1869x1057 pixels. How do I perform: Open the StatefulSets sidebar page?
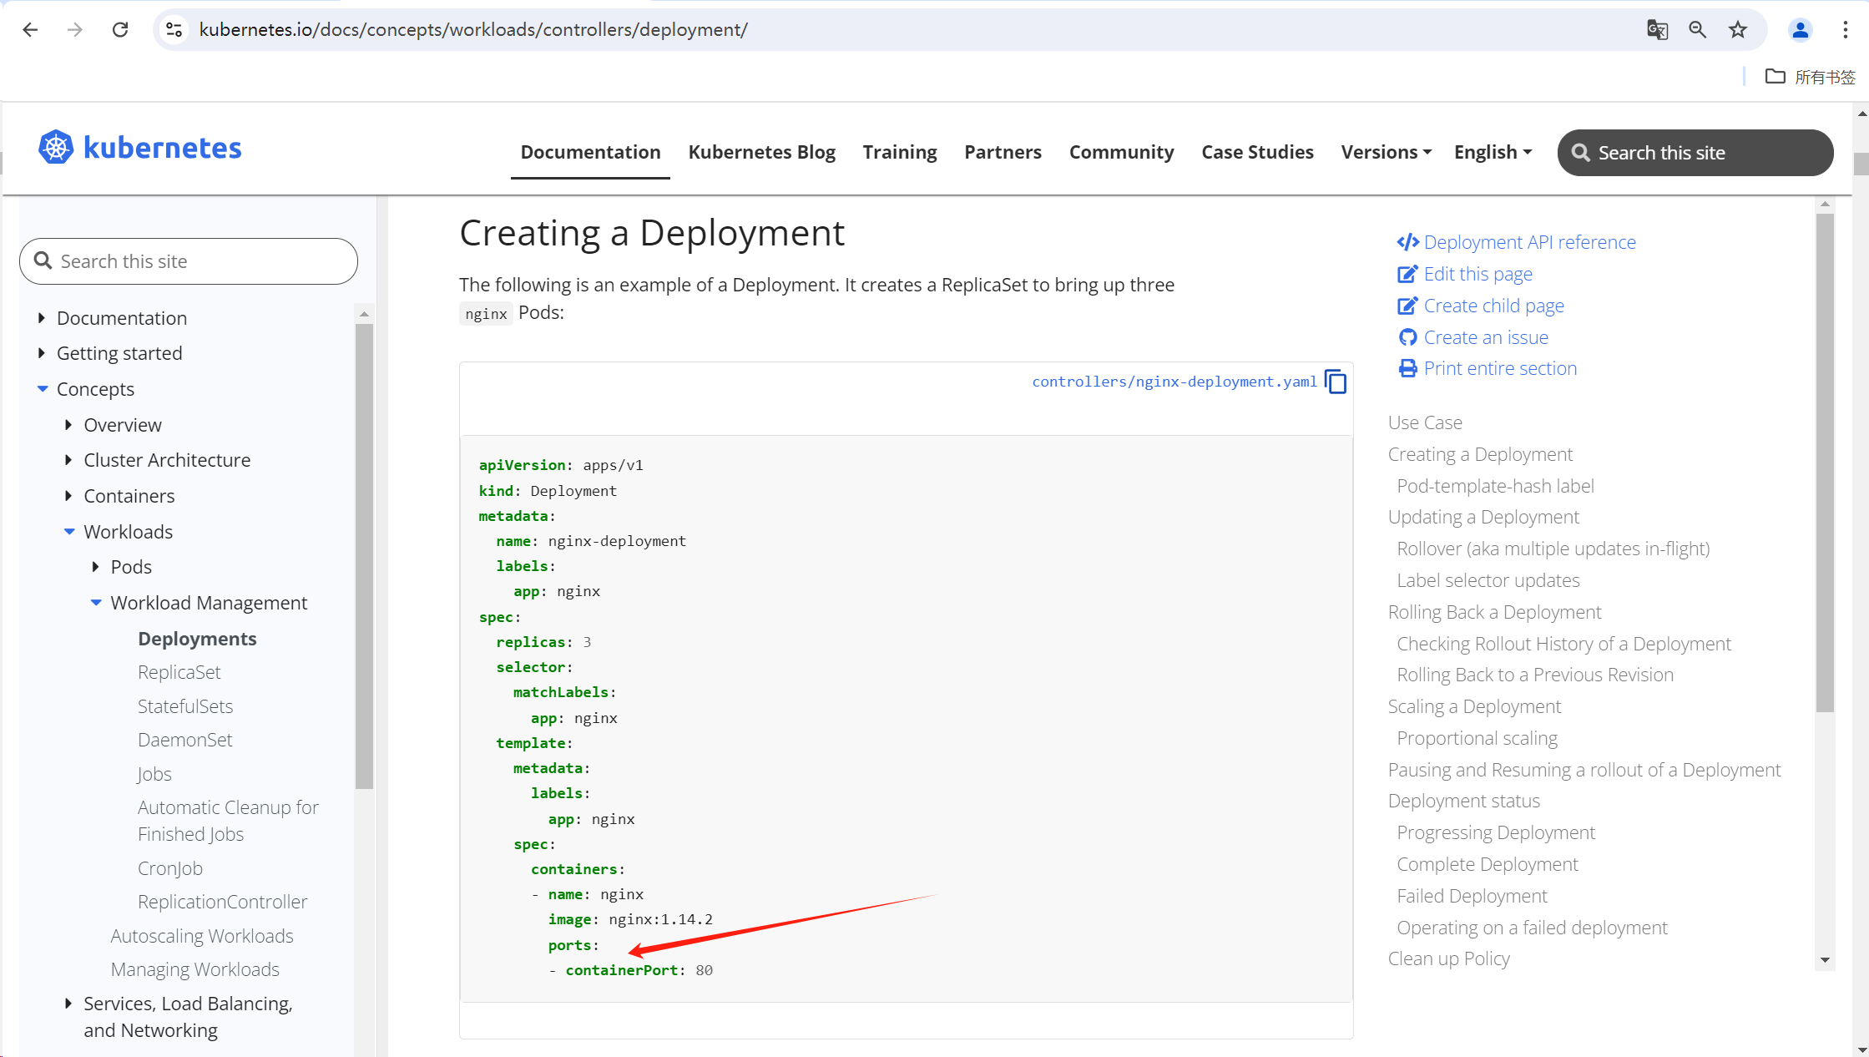(185, 706)
